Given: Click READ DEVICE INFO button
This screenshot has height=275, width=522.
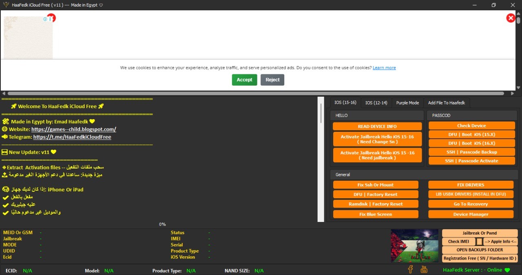Looking at the screenshot, I should click(x=377, y=126).
